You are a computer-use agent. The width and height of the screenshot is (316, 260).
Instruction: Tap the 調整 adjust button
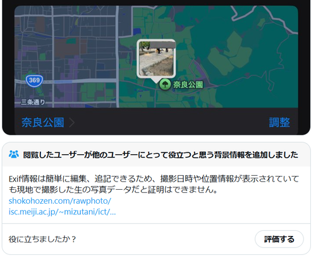[x=279, y=122]
